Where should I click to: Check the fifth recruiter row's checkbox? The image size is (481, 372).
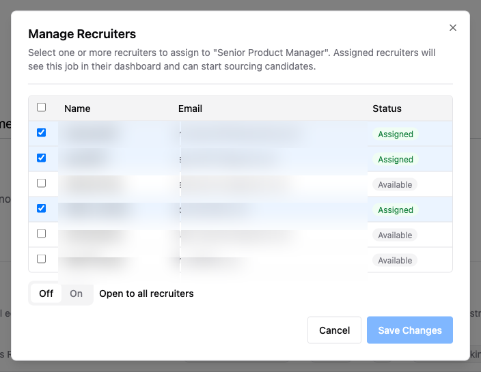click(41, 234)
